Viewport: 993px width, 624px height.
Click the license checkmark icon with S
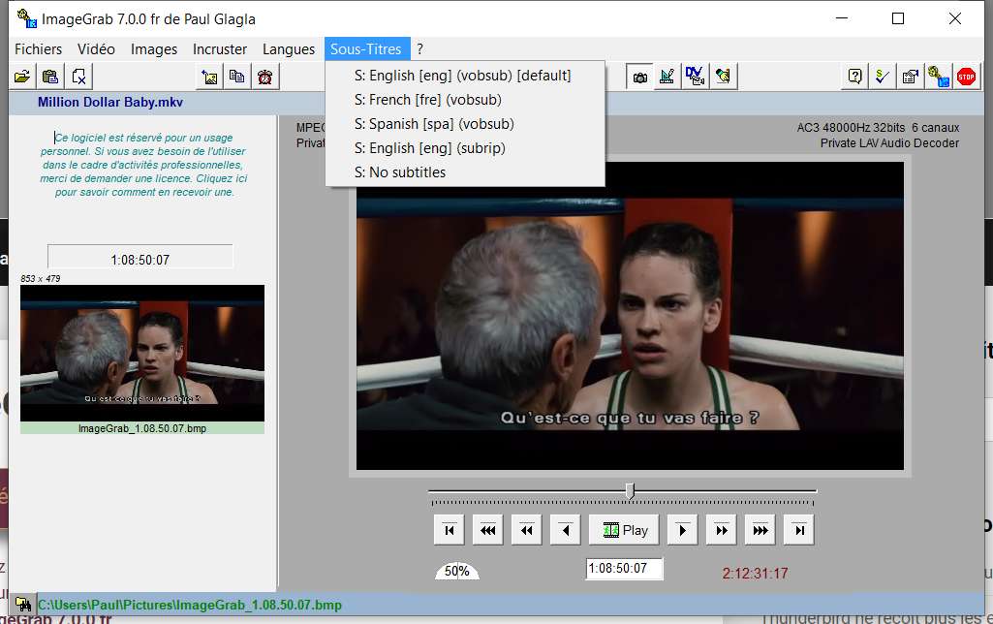(882, 77)
